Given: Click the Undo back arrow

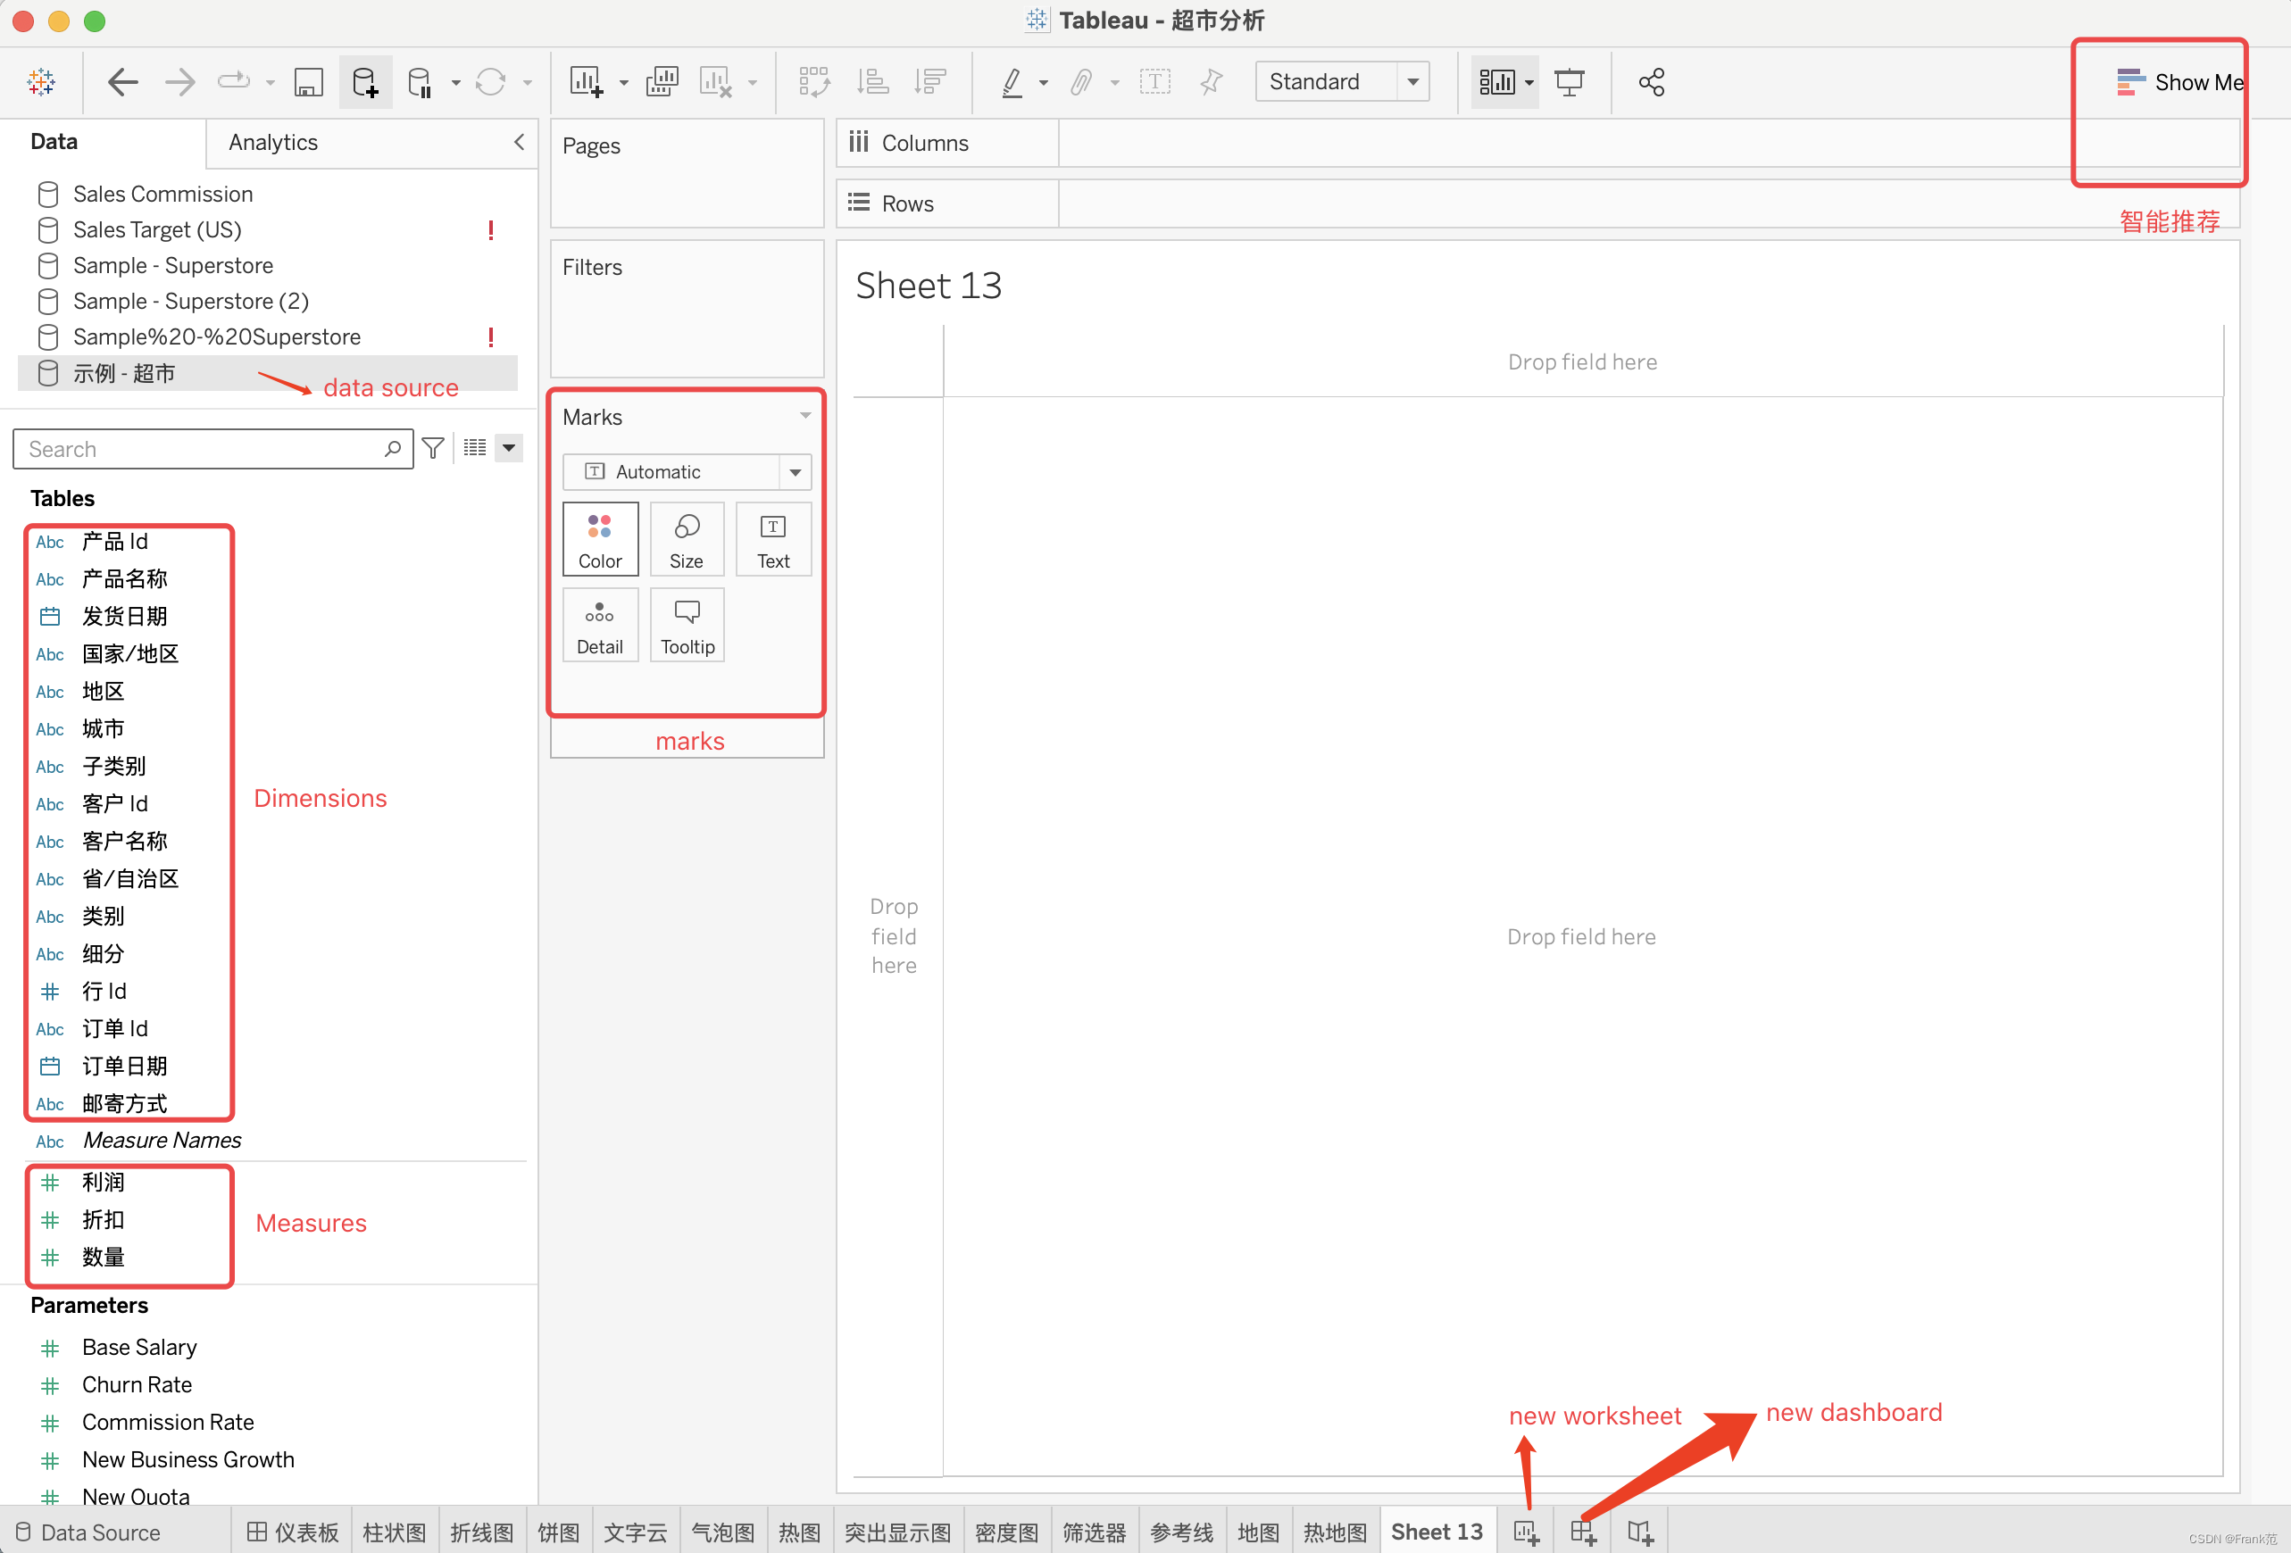Looking at the screenshot, I should coord(122,82).
